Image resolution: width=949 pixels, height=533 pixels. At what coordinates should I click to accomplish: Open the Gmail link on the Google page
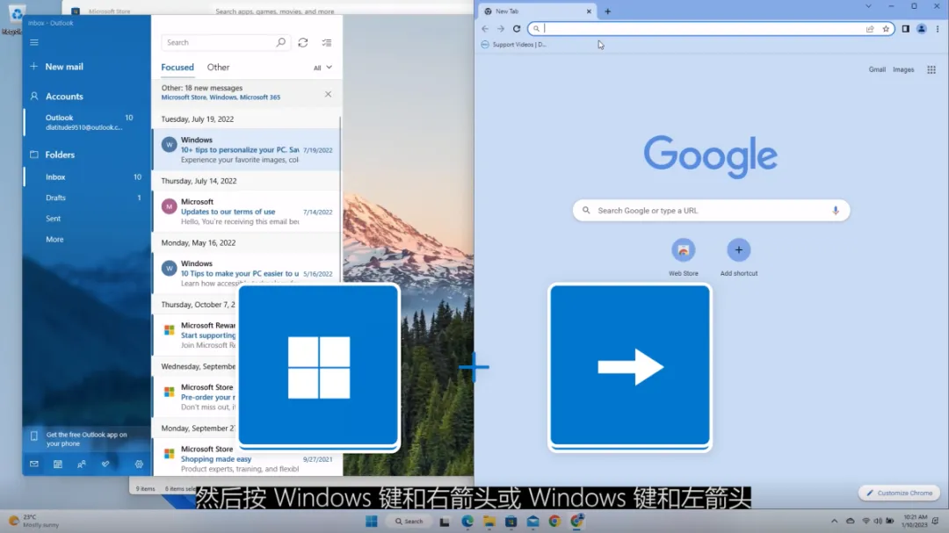point(877,69)
